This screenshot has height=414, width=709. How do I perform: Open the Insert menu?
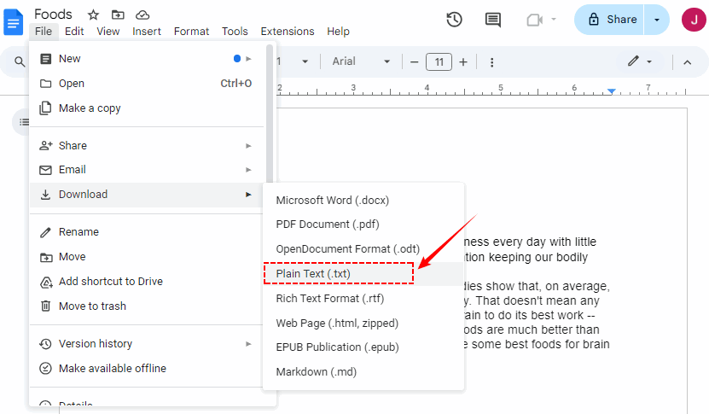(147, 32)
